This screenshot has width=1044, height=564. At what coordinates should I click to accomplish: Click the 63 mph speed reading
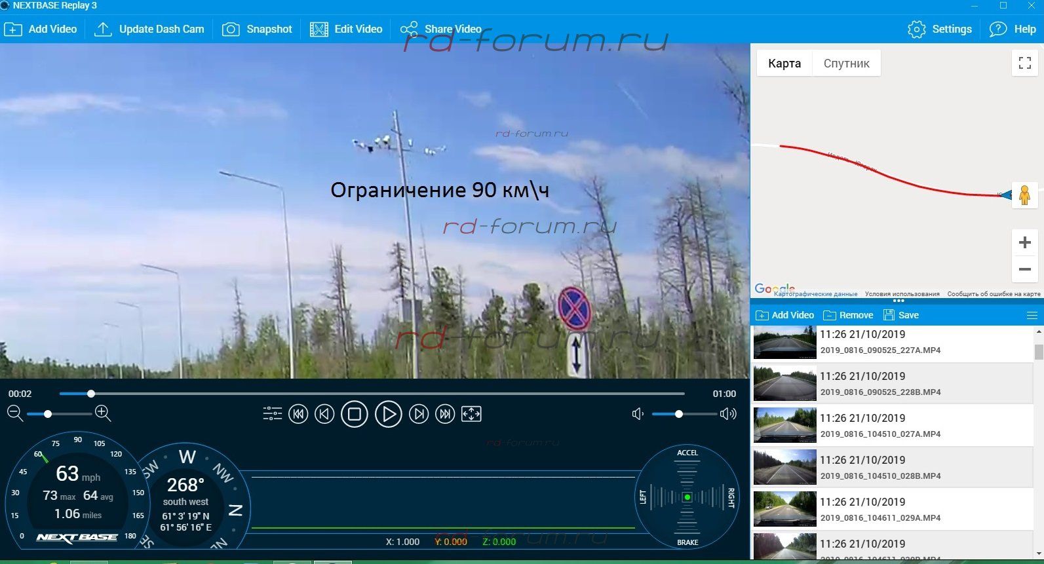point(78,474)
